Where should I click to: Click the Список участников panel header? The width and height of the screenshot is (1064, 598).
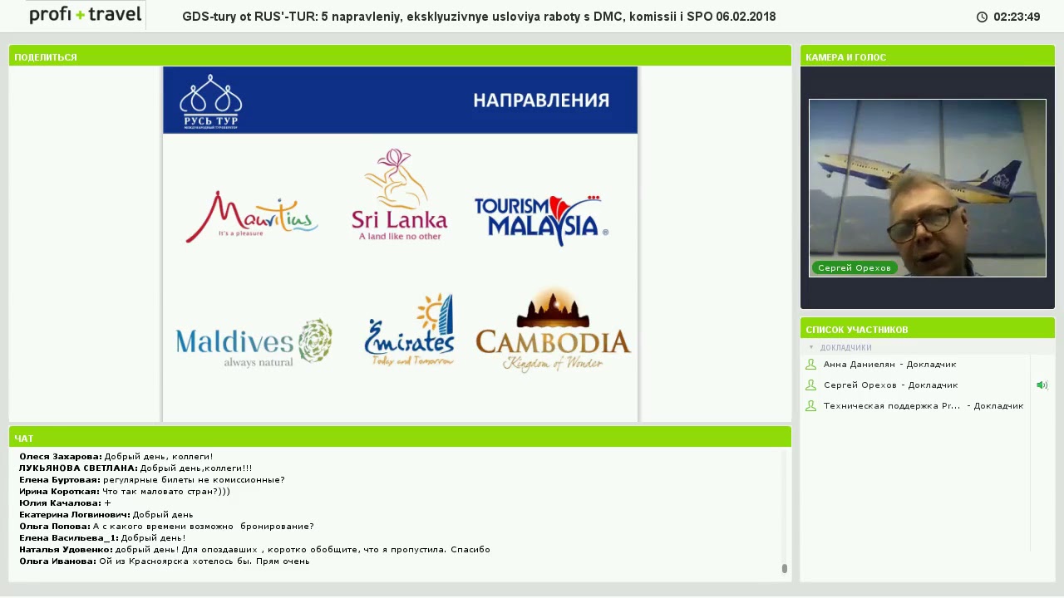coord(928,329)
